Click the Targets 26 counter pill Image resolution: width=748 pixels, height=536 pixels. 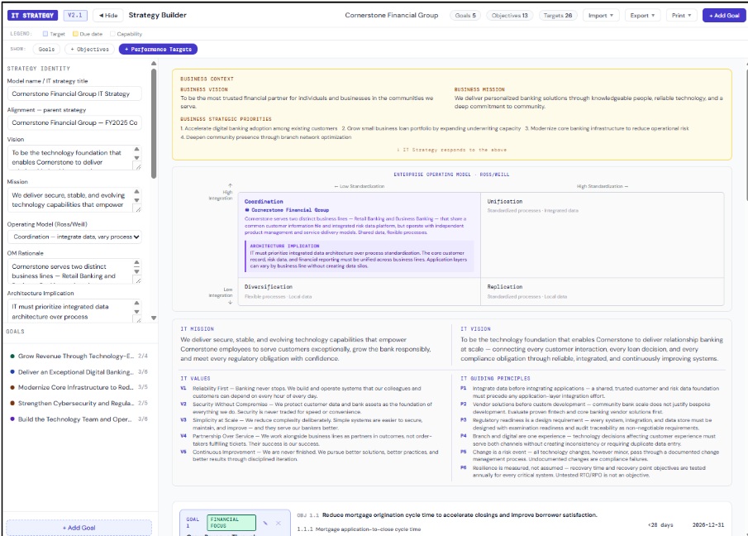point(558,15)
